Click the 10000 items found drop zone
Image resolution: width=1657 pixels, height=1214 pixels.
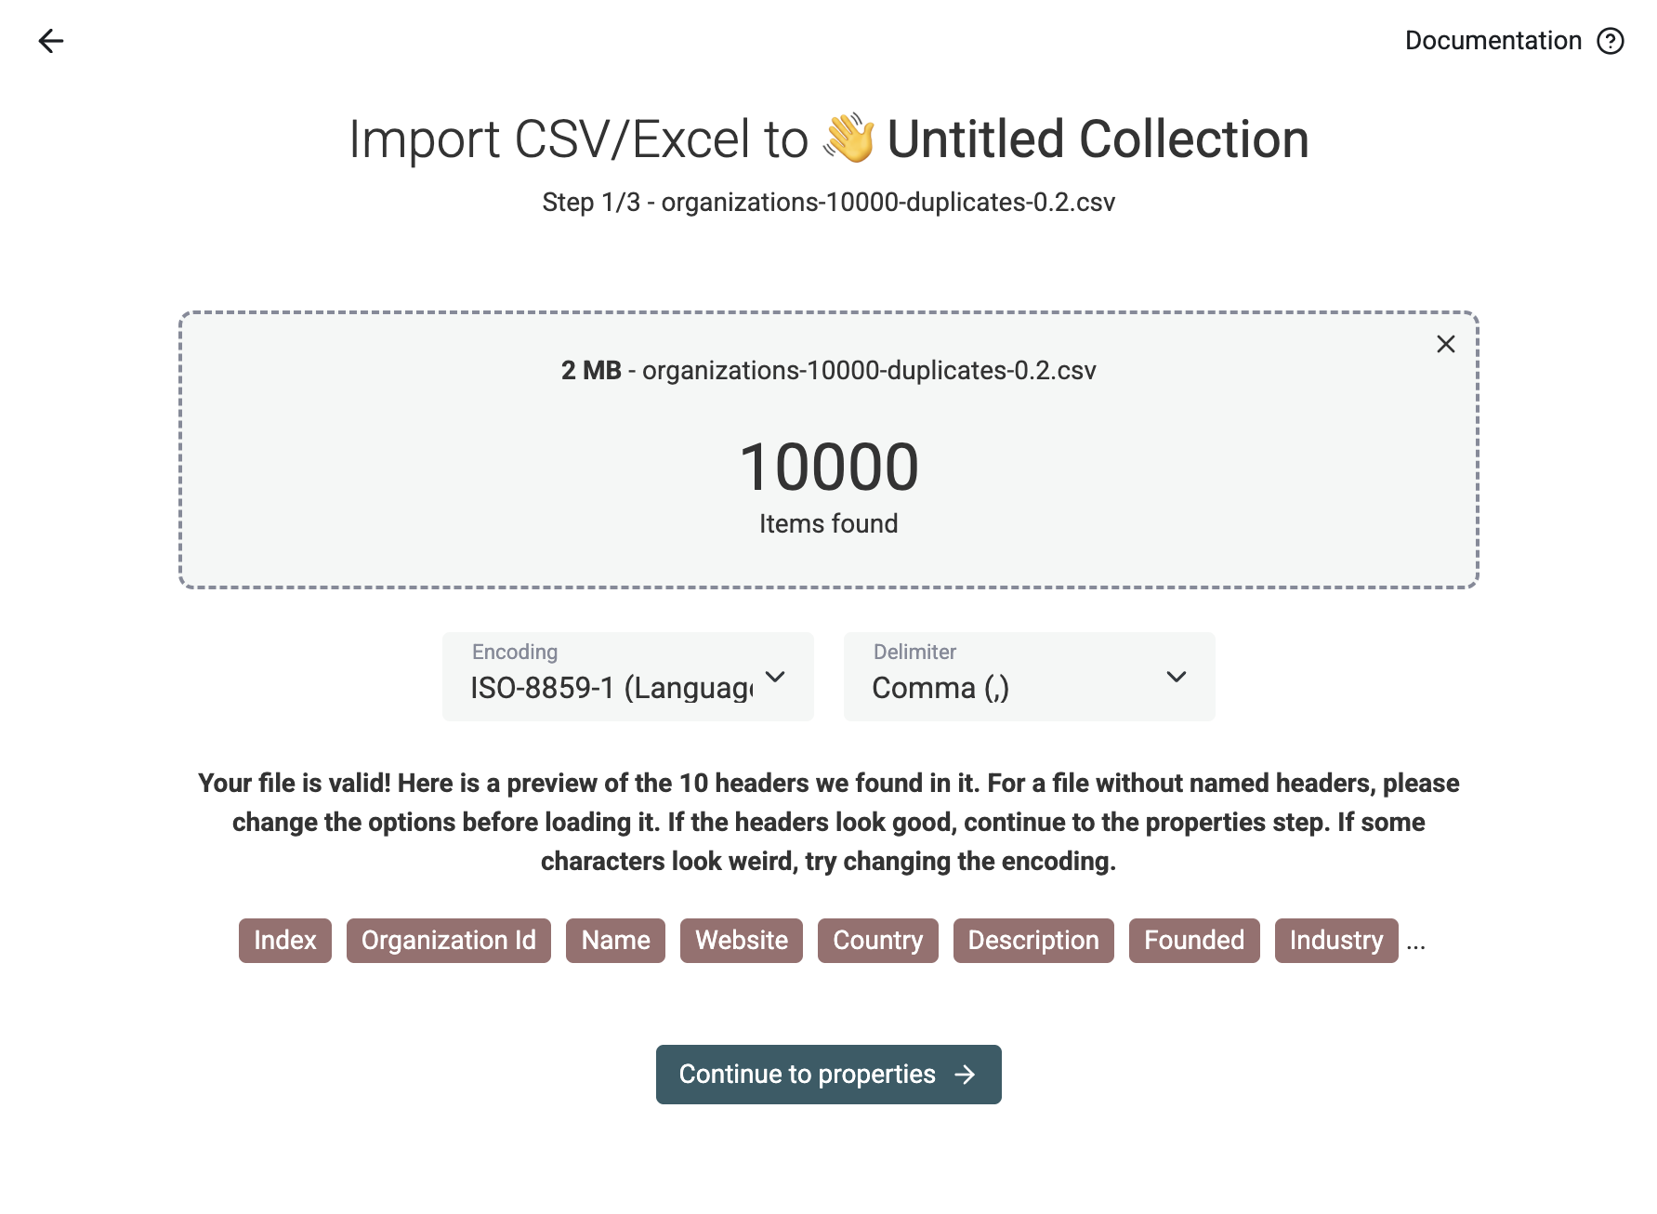point(829,450)
